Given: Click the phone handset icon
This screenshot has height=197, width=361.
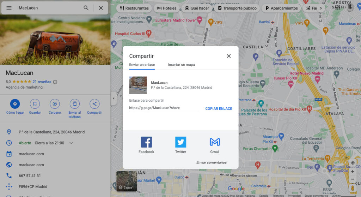Looking at the screenshot, I should pos(9,176).
